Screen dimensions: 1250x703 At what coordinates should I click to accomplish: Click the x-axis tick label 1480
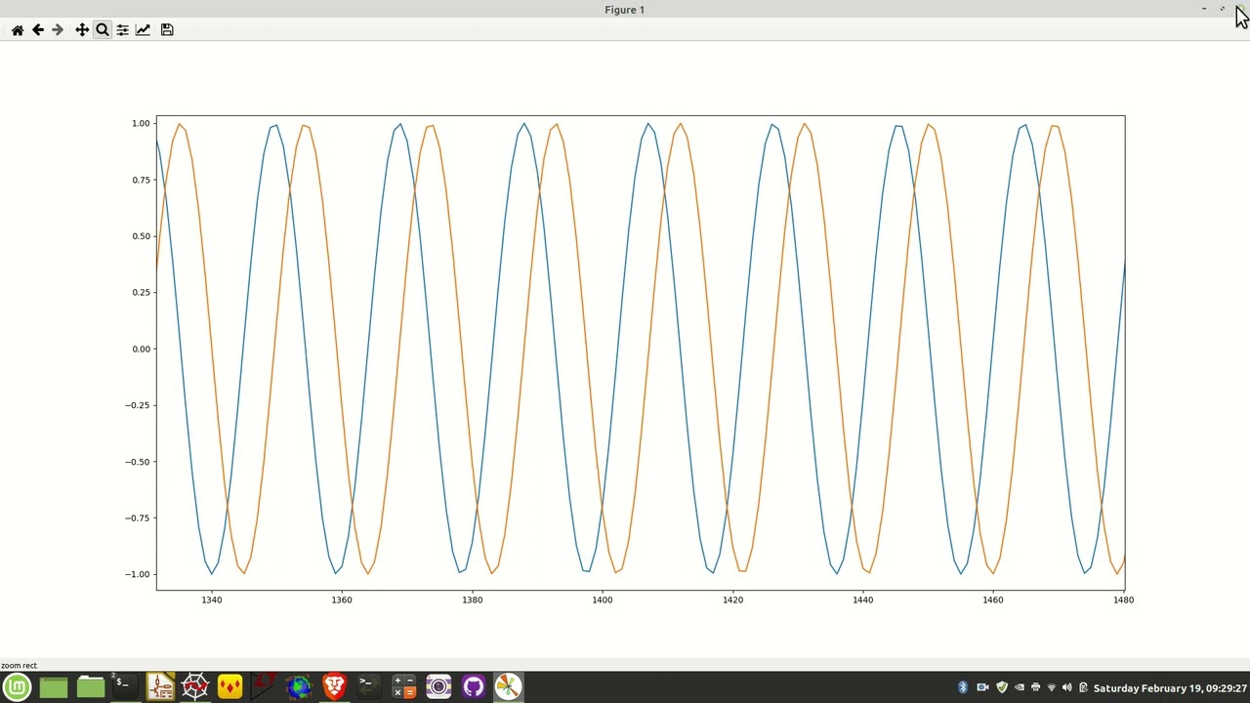(1123, 600)
